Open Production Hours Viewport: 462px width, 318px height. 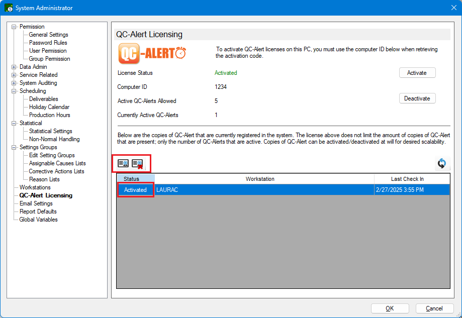coord(49,115)
